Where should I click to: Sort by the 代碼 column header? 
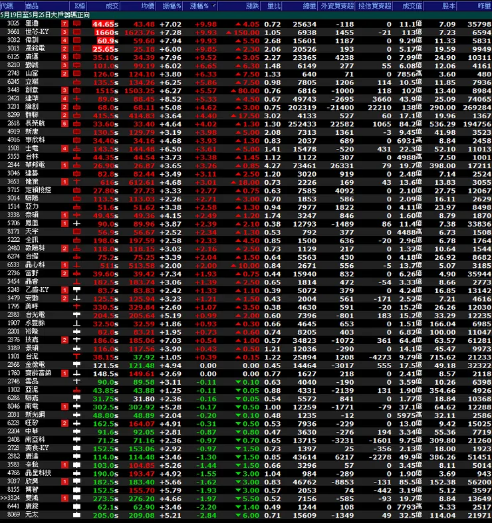12,6
